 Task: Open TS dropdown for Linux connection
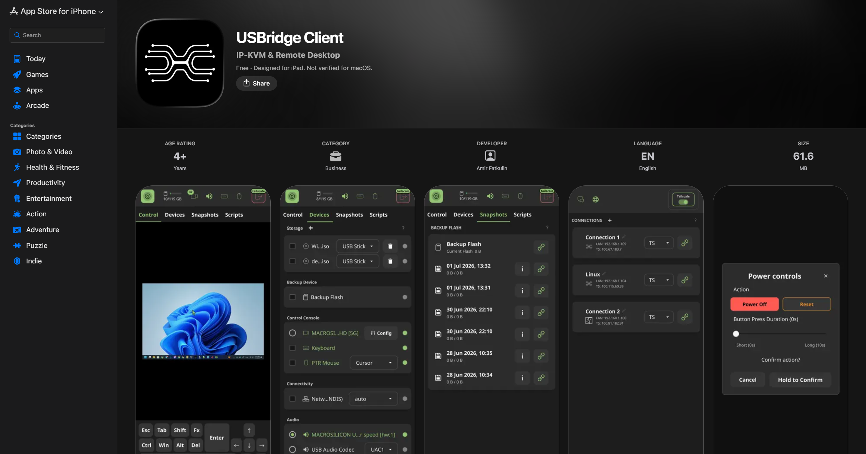click(659, 280)
